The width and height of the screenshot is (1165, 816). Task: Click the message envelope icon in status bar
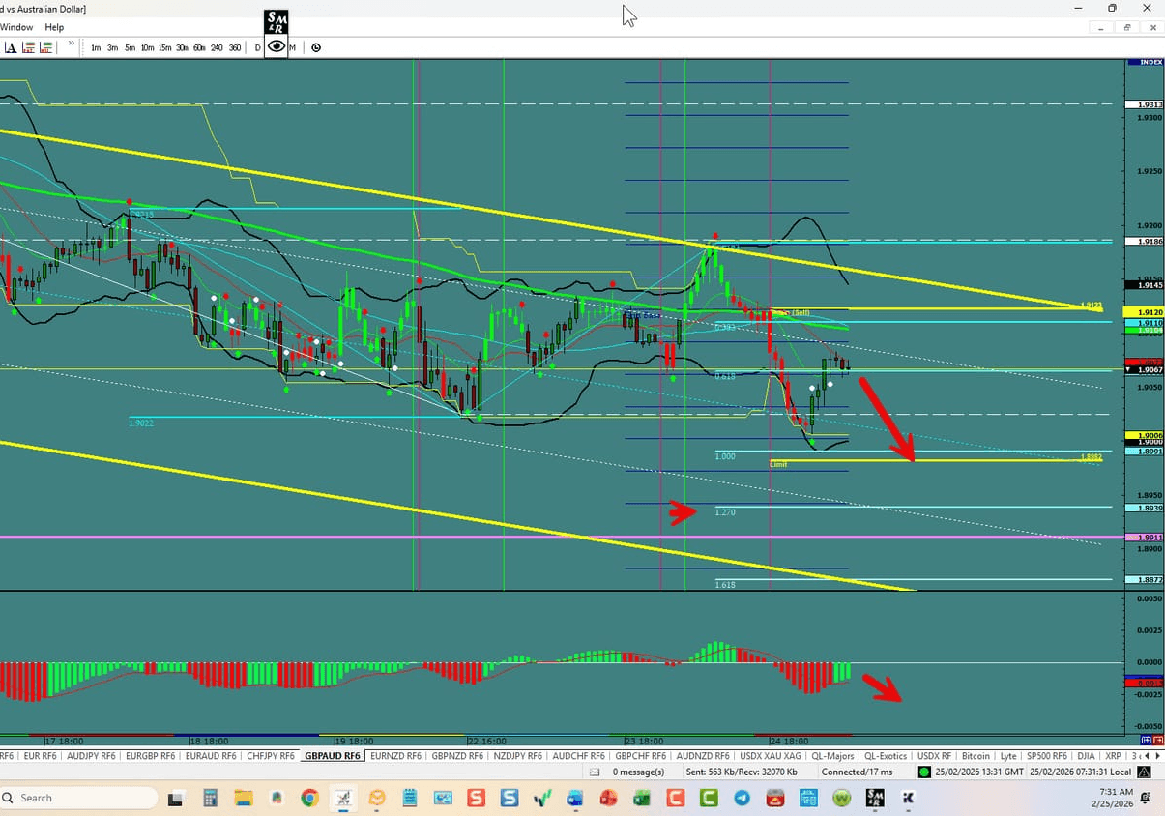tap(594, 772)
